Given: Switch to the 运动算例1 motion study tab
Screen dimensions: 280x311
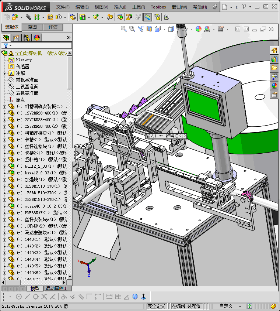Looking at the screenshot, I should click(x=56, y=288).
